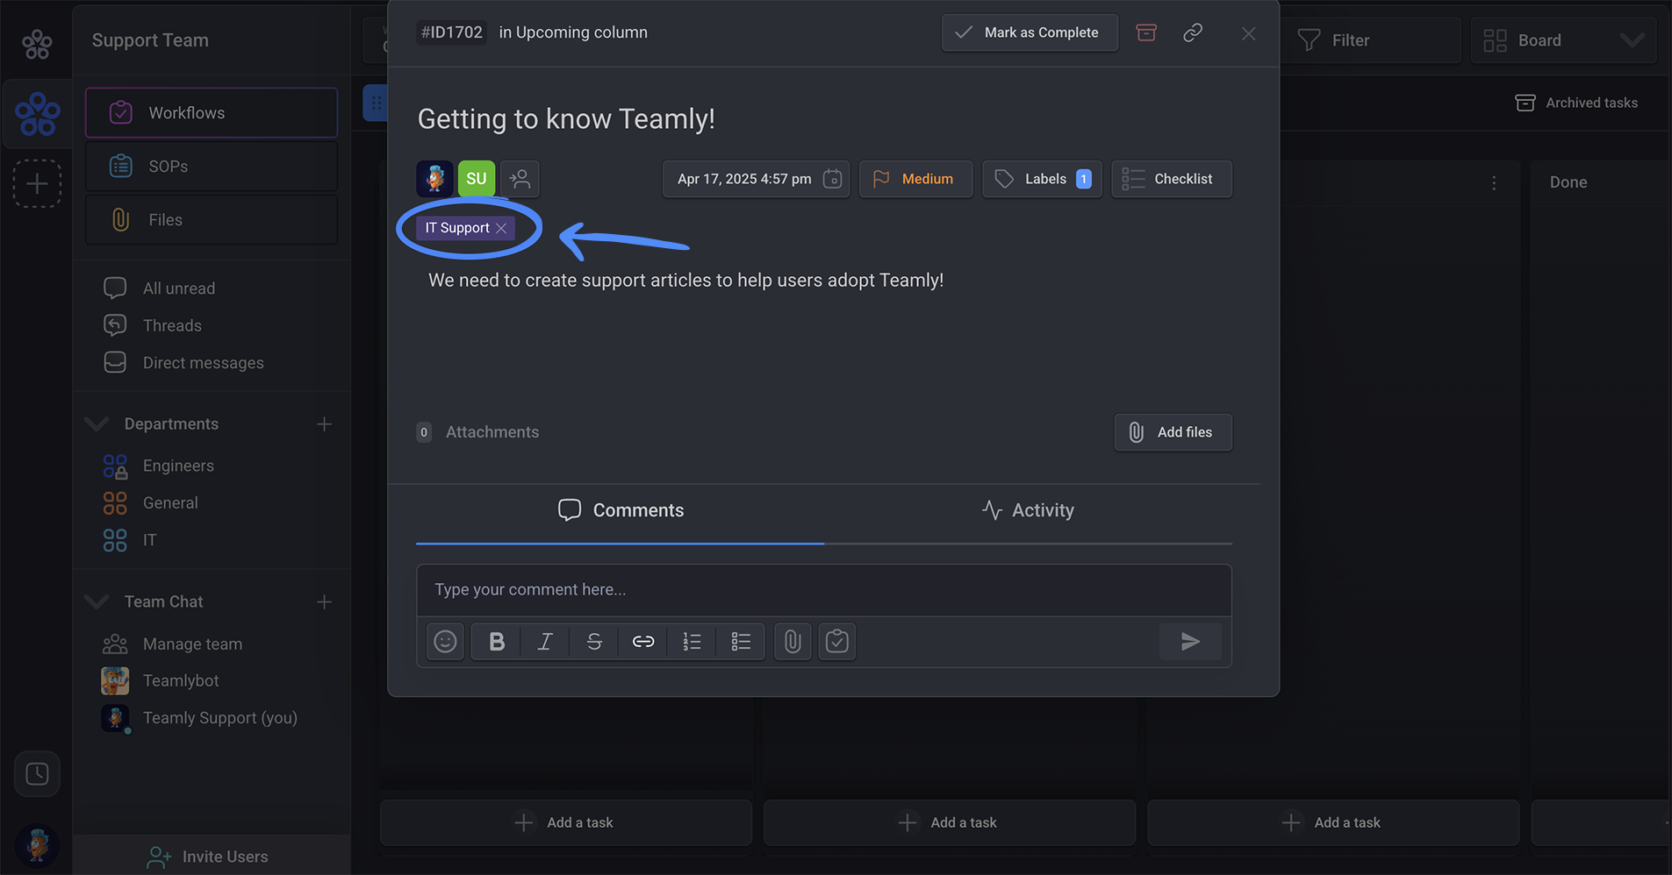Remove the IT Support label
Viewport: 1672px width, 875px height.
coord(501,228)
